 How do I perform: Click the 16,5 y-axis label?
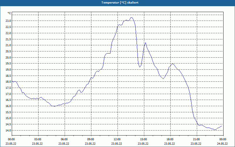tap(8, 100)
